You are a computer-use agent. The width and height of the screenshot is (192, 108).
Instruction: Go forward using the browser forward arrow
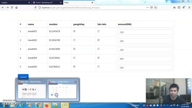tap(7, 7)
